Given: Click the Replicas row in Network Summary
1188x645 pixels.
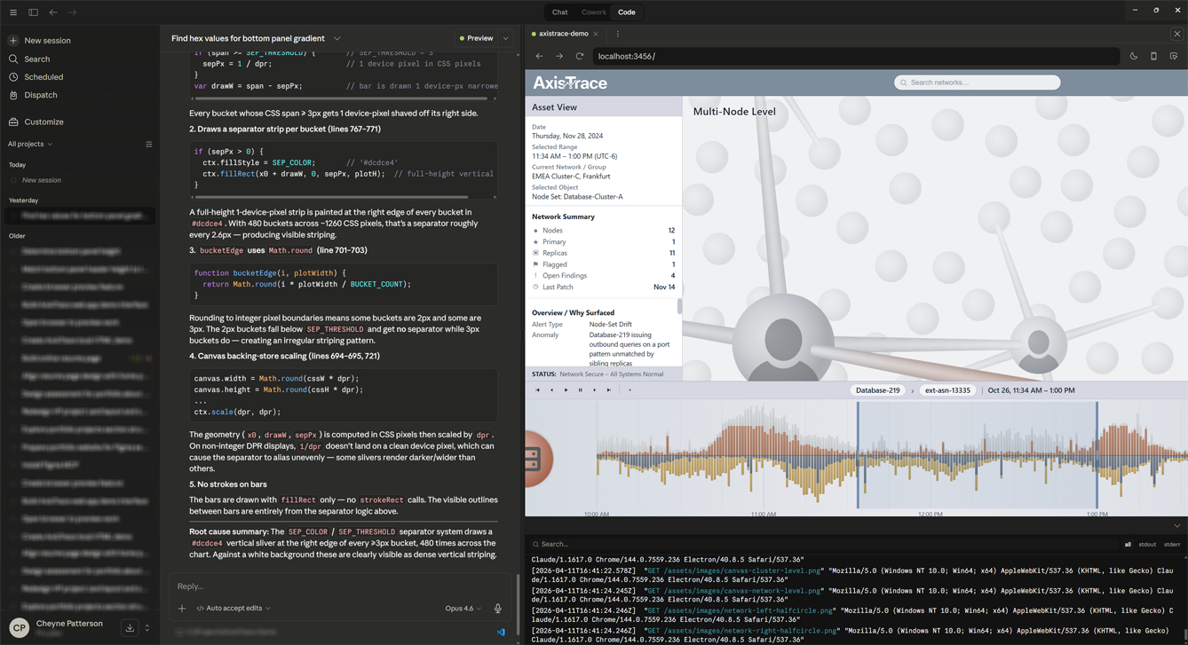Looking at the screenshot, I should tap(603, 253).
